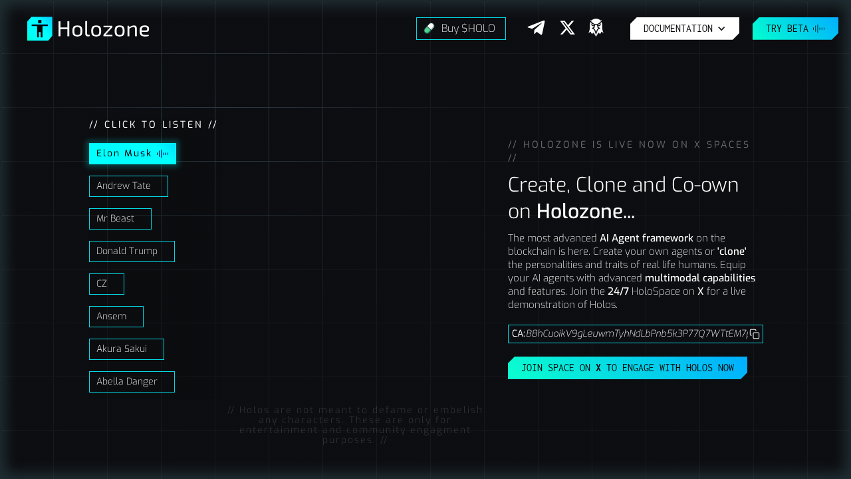Click the Ansem listen button
Image resolution: width=851 pixels, height=479 pixels.
[116, 317]
